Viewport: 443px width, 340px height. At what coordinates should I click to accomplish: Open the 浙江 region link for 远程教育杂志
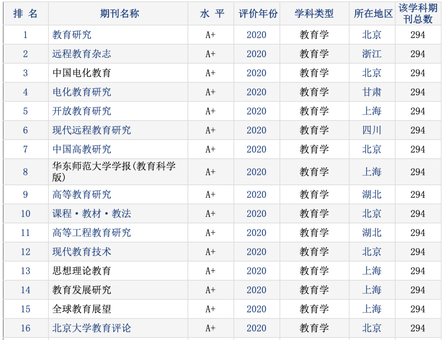click(372, 54)
